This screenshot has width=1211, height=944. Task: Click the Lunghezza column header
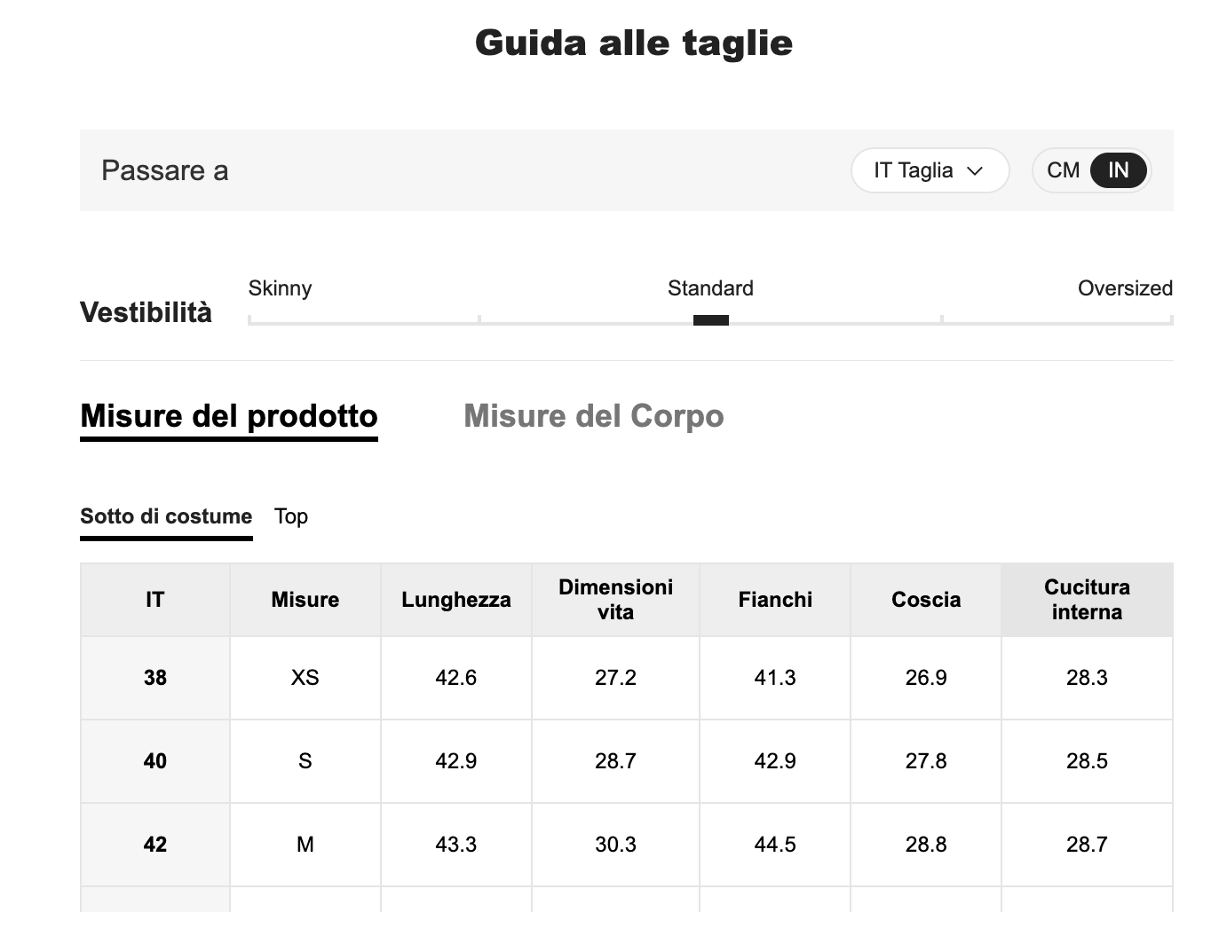tap(455, 600)
